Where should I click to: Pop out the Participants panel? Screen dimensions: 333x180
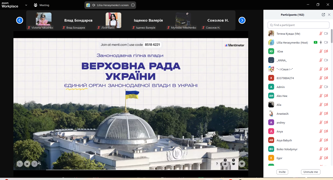323,15
